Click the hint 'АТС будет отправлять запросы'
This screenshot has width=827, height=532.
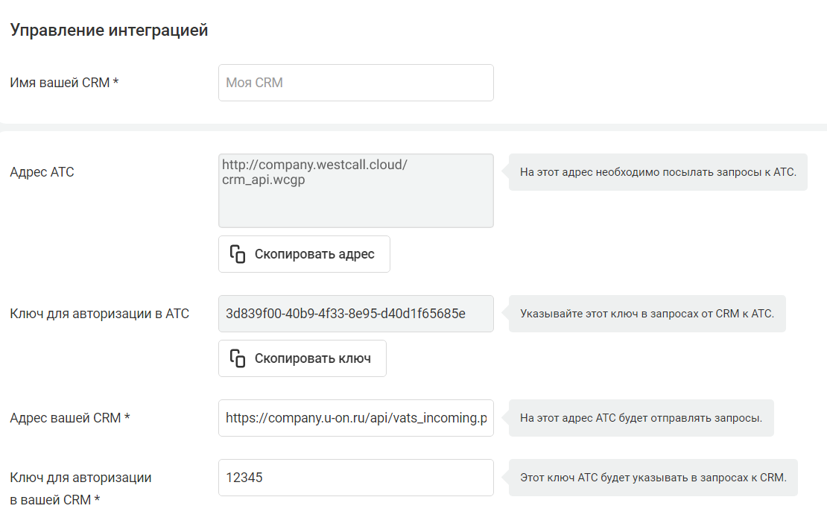[641, 418]
